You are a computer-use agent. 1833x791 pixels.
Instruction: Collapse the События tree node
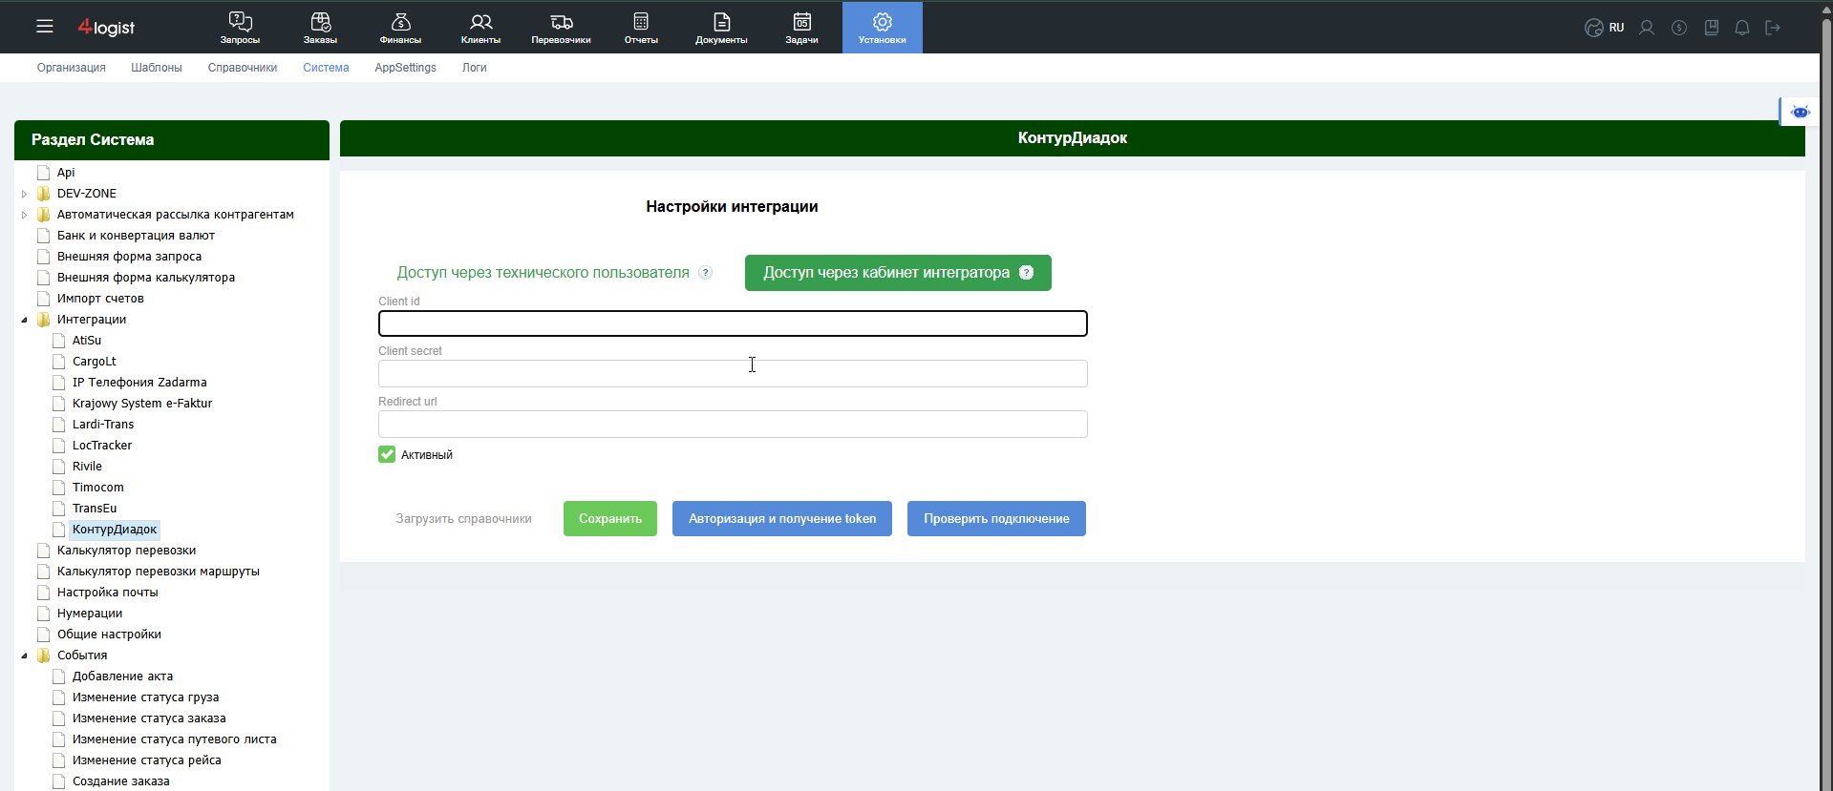[24, 656]
